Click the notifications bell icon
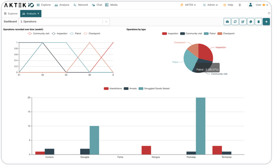This screenshot has width=273, height=165. coord(240,5)
